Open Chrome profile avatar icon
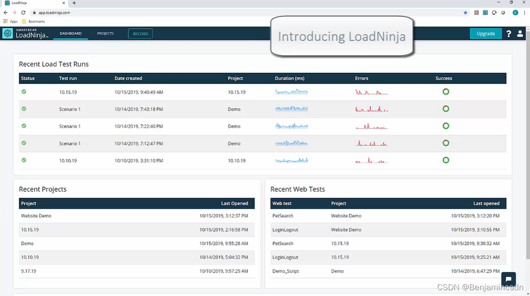 pyautogui.click(x=515, y=12)
